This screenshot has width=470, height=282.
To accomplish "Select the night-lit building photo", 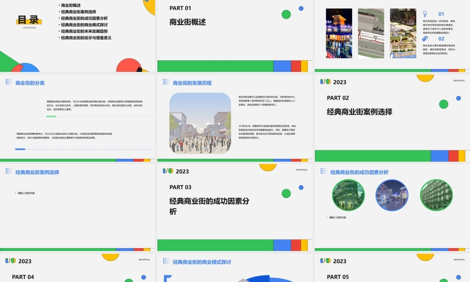I will click(339, 33).
